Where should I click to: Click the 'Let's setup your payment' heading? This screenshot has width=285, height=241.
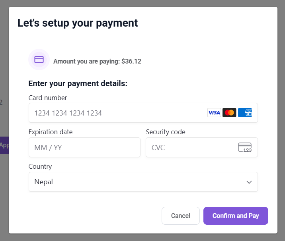tap(78, 23)
